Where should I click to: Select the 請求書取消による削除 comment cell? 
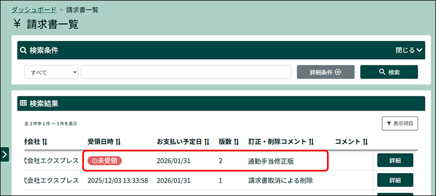tap(281, 181)
